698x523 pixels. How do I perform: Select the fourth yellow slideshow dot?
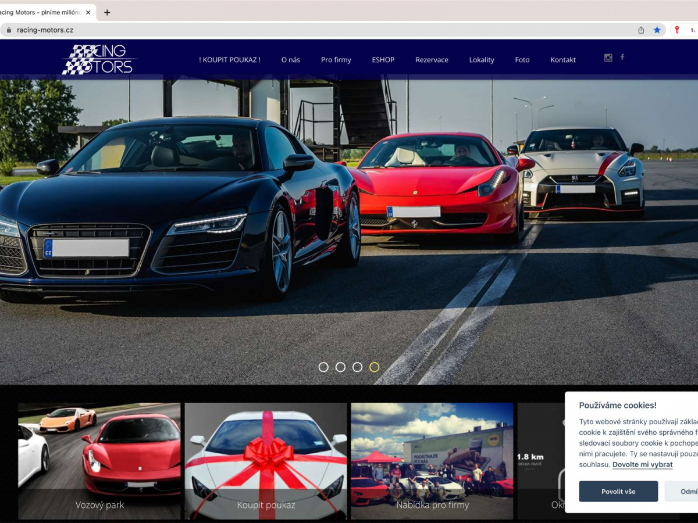click(x=374, y=367)
